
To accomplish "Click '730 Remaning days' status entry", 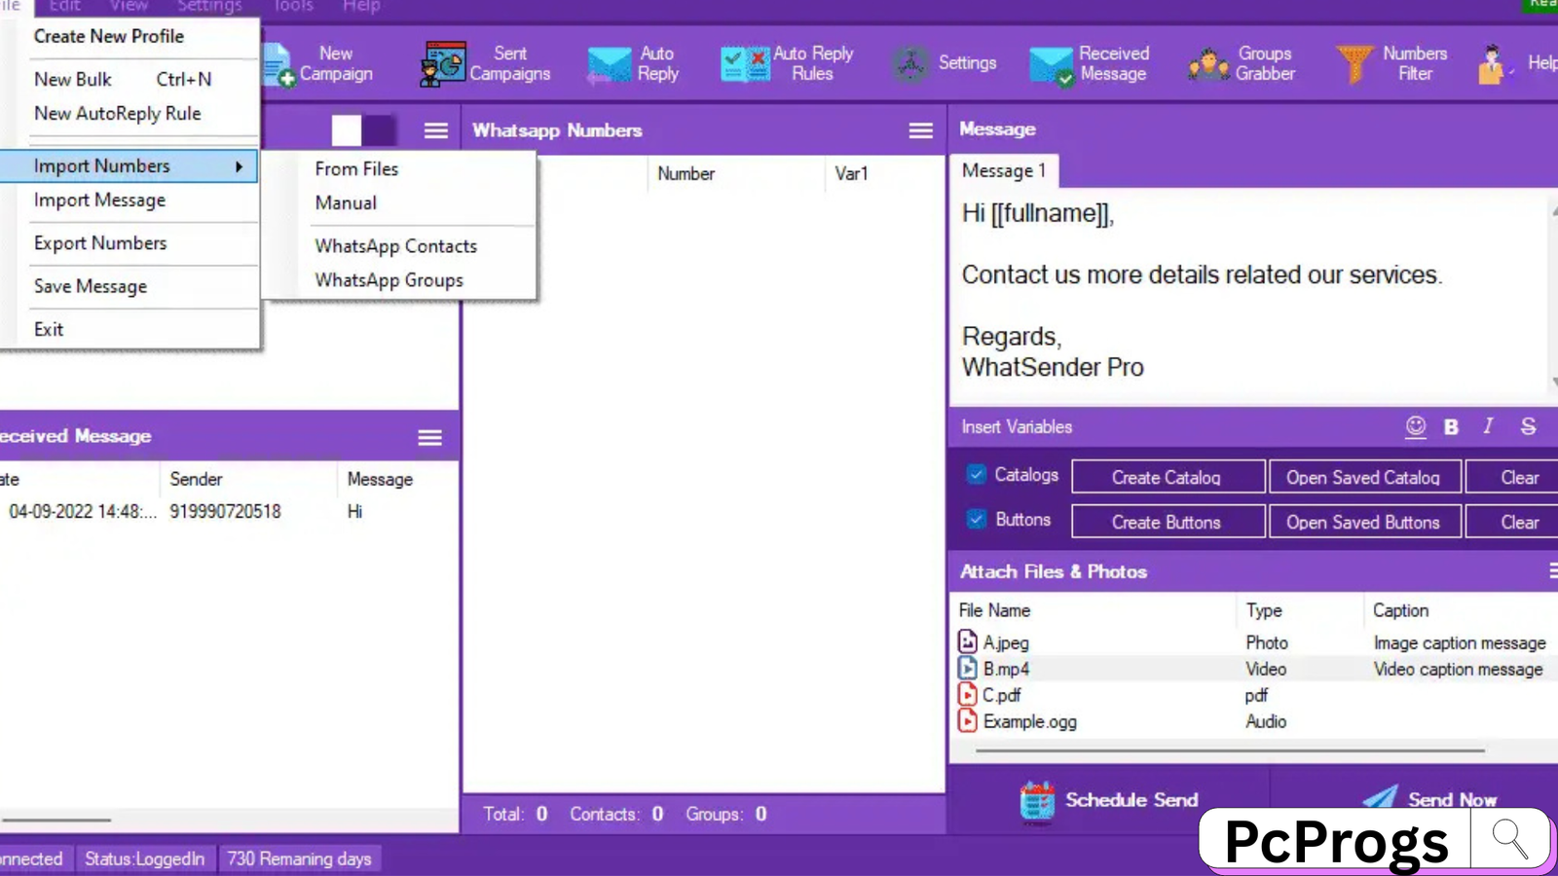I will click(x=299, y=858).
